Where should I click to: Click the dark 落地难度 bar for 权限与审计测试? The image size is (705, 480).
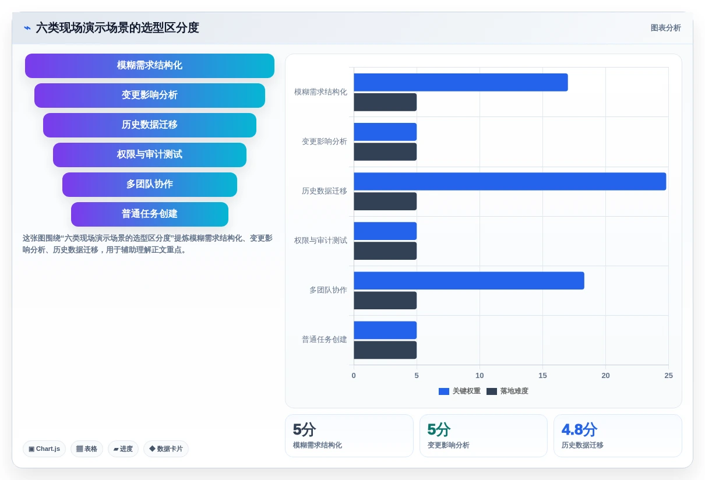385,251
